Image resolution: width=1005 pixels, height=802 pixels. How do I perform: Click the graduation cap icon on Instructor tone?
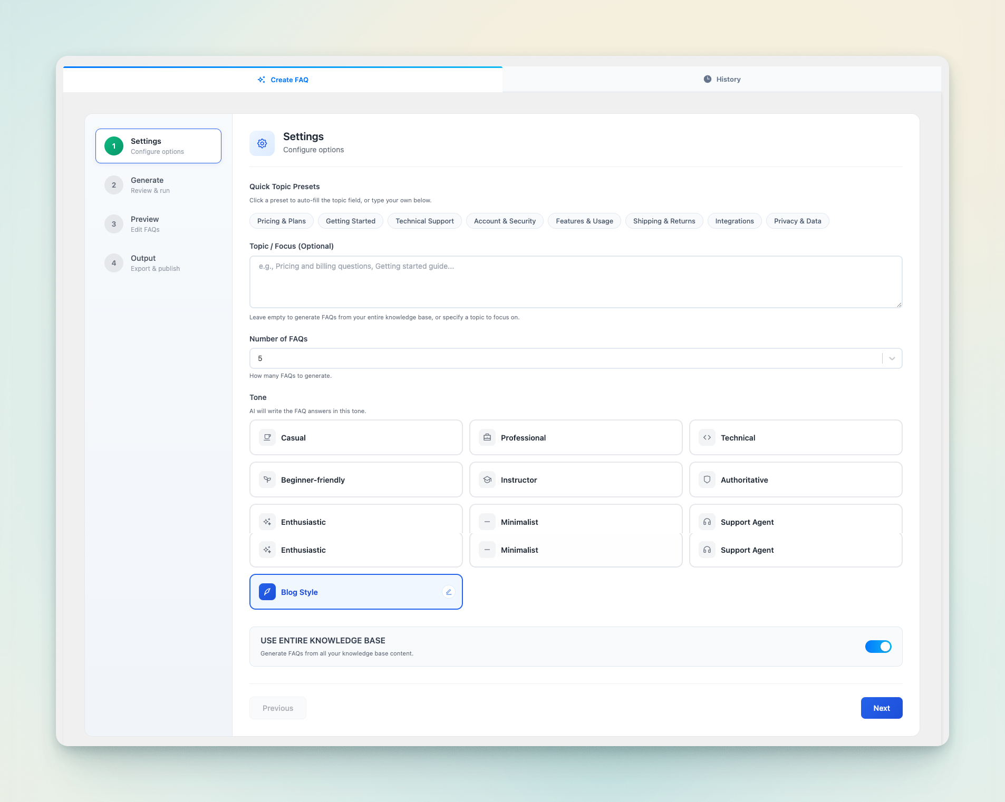[487, 480]
